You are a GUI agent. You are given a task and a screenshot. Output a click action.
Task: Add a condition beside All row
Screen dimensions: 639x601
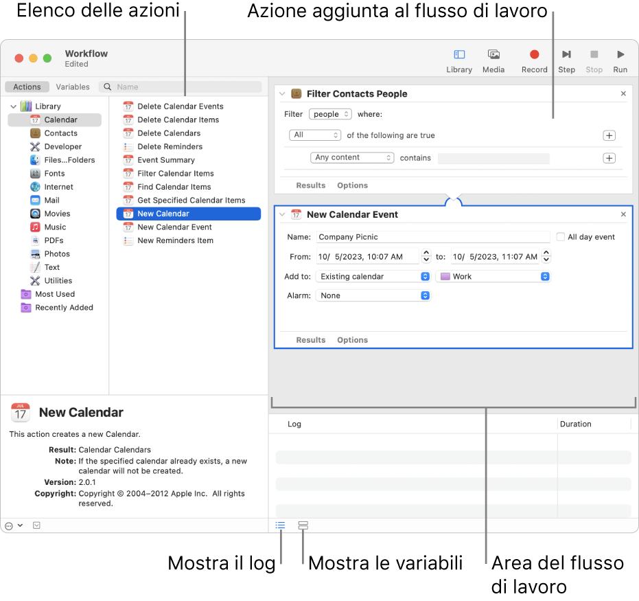point(609,136)
